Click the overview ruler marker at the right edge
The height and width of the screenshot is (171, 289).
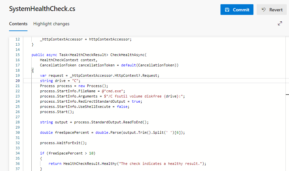(x=287, y=95)
